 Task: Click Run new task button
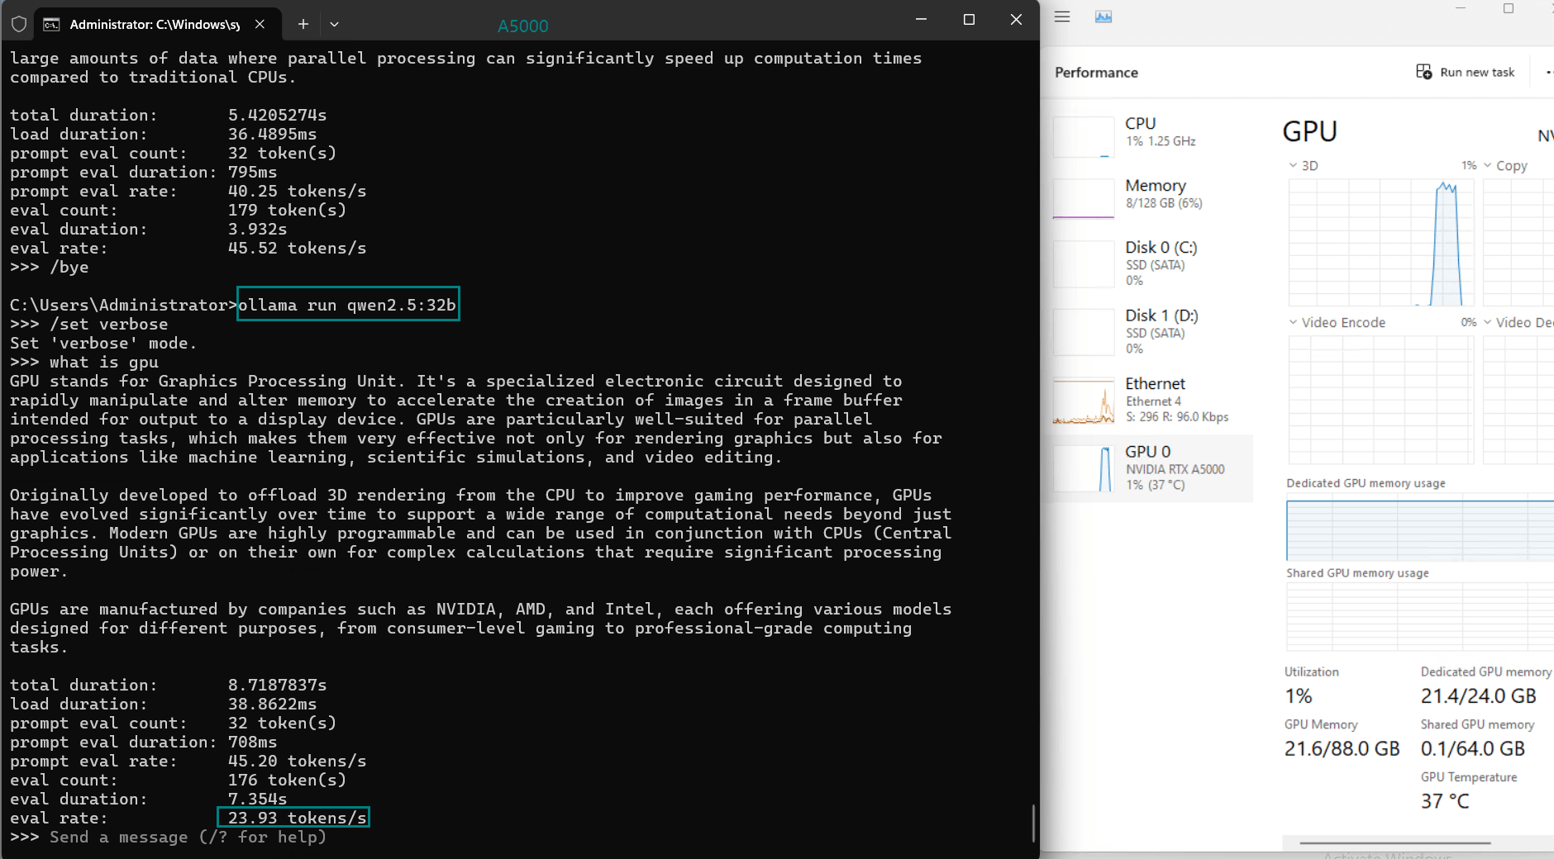(1466, 72)
